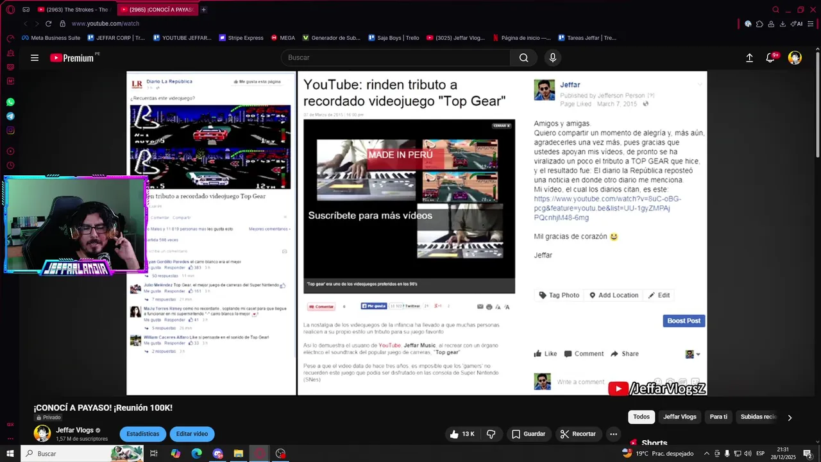Focus the YouTube Buscar search field
The width and height of the screenshot is (821, 462).
click(395, 58)
